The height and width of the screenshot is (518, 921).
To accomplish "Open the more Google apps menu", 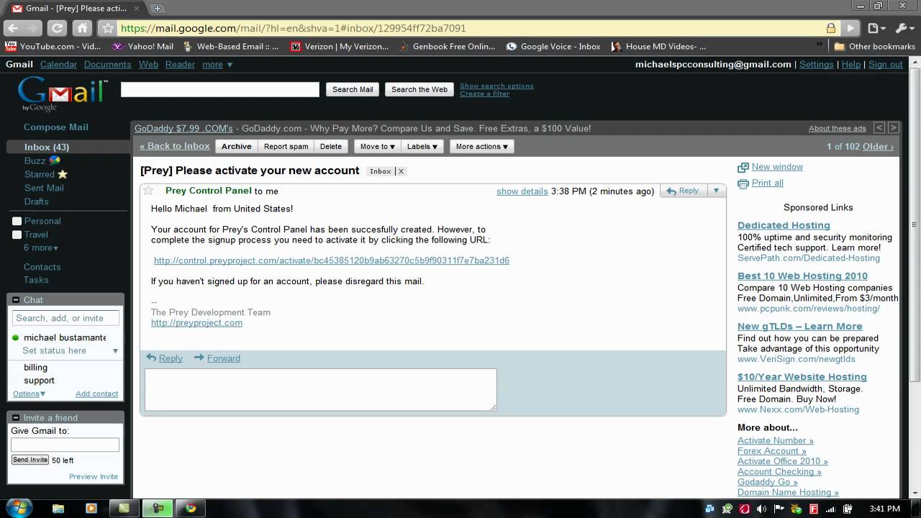I will [x=217, y=64].
